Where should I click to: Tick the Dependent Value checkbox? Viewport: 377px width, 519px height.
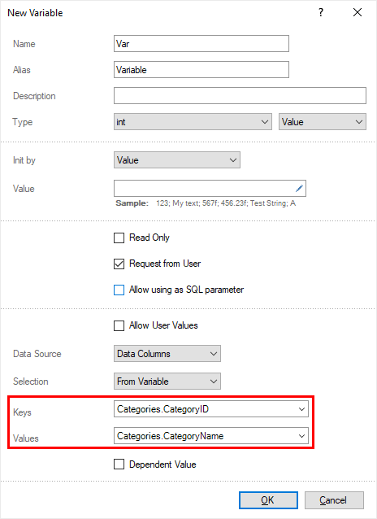[119, 464]
